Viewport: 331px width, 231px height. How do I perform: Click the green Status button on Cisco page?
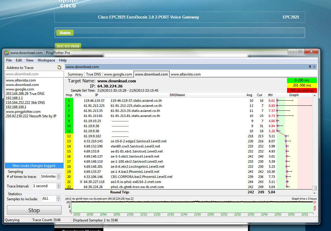(x=65, y=33)
